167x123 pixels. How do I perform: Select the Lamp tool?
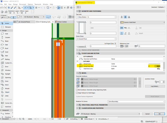pos(6,96)
